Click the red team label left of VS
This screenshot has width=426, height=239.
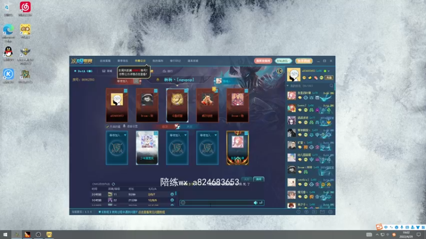click(165, 126)
